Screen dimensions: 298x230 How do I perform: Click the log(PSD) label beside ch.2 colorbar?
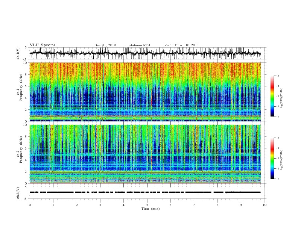[282, 160]
